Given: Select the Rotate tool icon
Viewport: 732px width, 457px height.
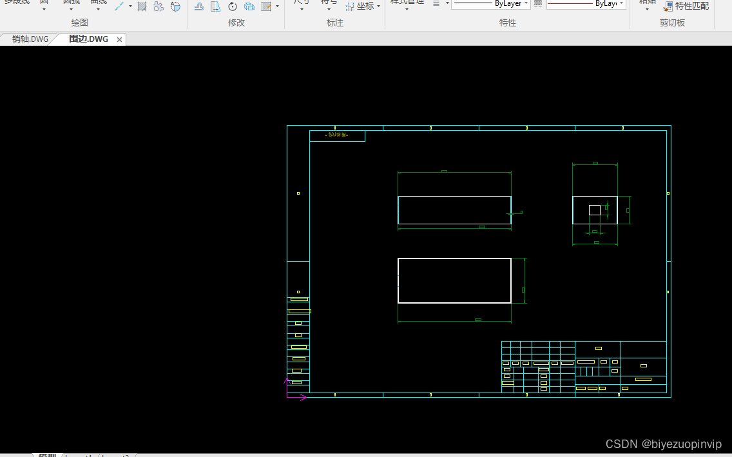Looking at the screenshot, I should click(x=233, y=6).
